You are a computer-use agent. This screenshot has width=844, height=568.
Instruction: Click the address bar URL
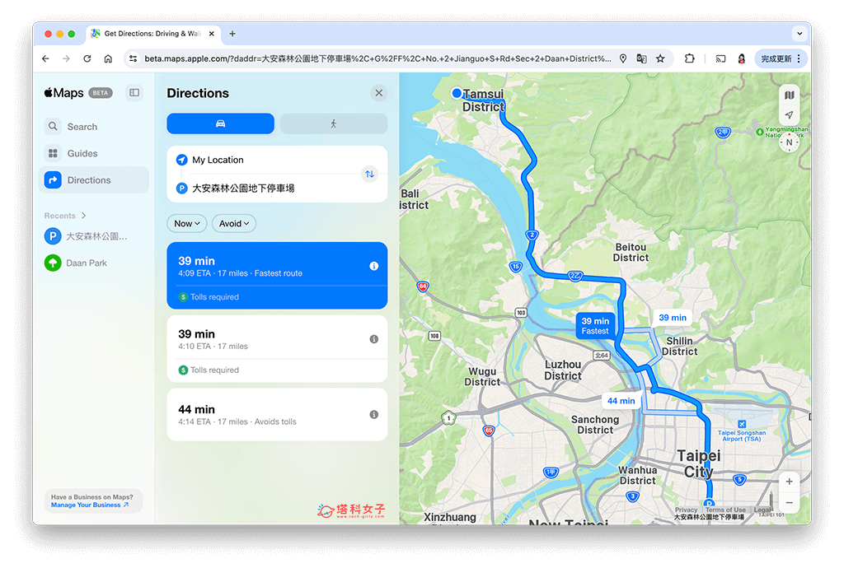click(x=377, y=58)
